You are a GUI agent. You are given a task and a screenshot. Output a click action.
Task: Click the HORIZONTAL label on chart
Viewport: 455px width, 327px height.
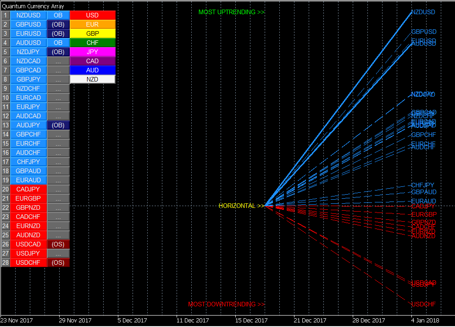[241, 206]
